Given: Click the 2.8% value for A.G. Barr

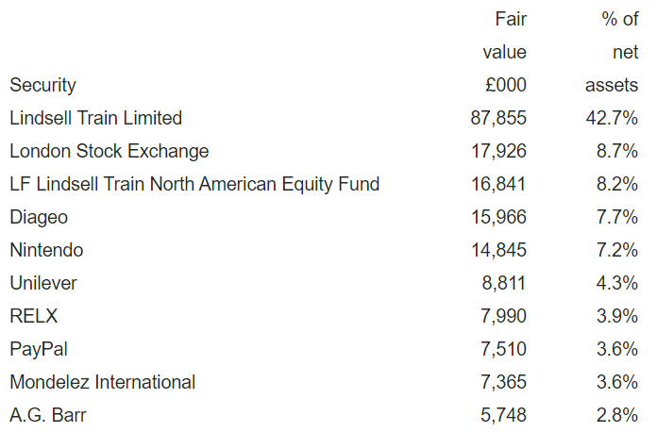Looking at the screenshot, I should coord(617,415).
